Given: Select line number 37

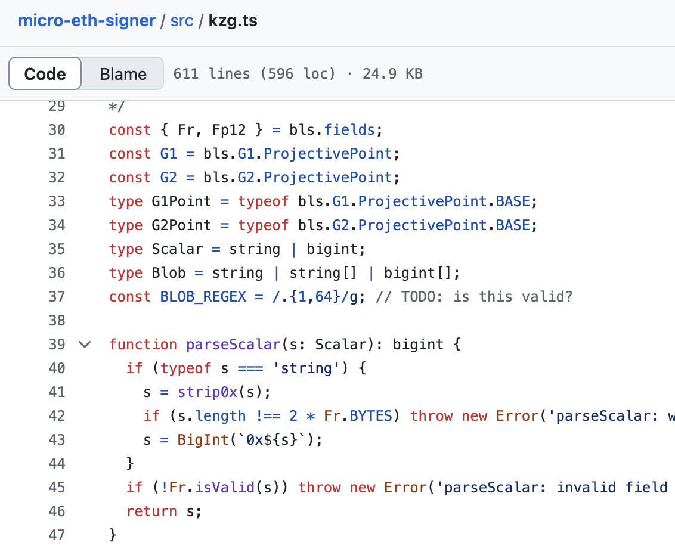Looking at the screenshot, I should [57, 296].
